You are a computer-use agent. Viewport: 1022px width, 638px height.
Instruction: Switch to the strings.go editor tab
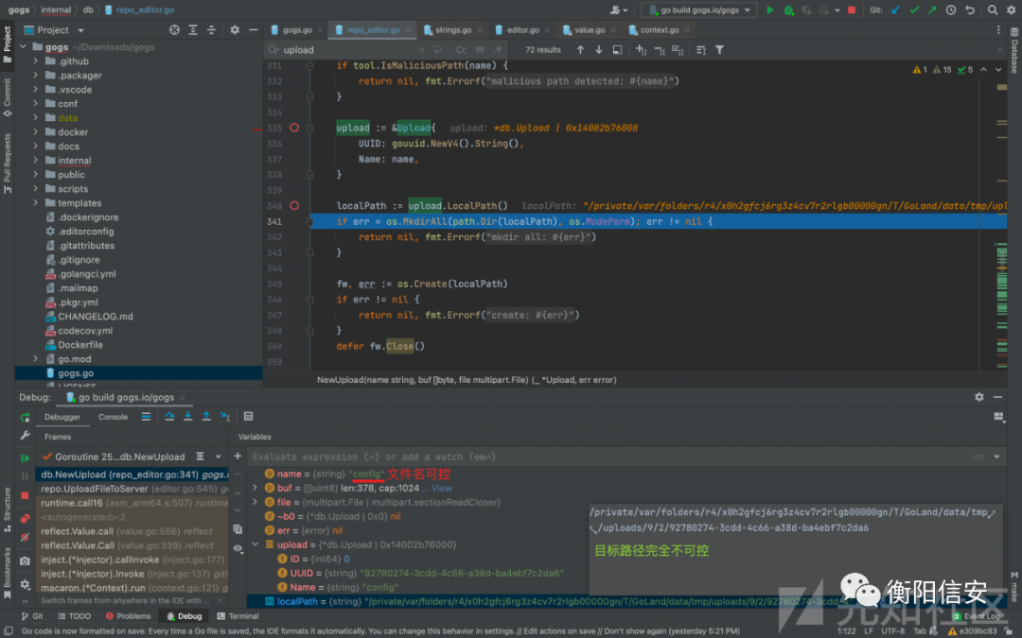tap(453, 30)
